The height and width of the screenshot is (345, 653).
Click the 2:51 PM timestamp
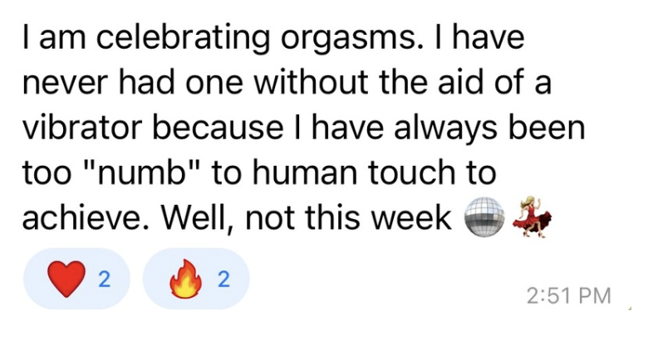click(569, 296)
